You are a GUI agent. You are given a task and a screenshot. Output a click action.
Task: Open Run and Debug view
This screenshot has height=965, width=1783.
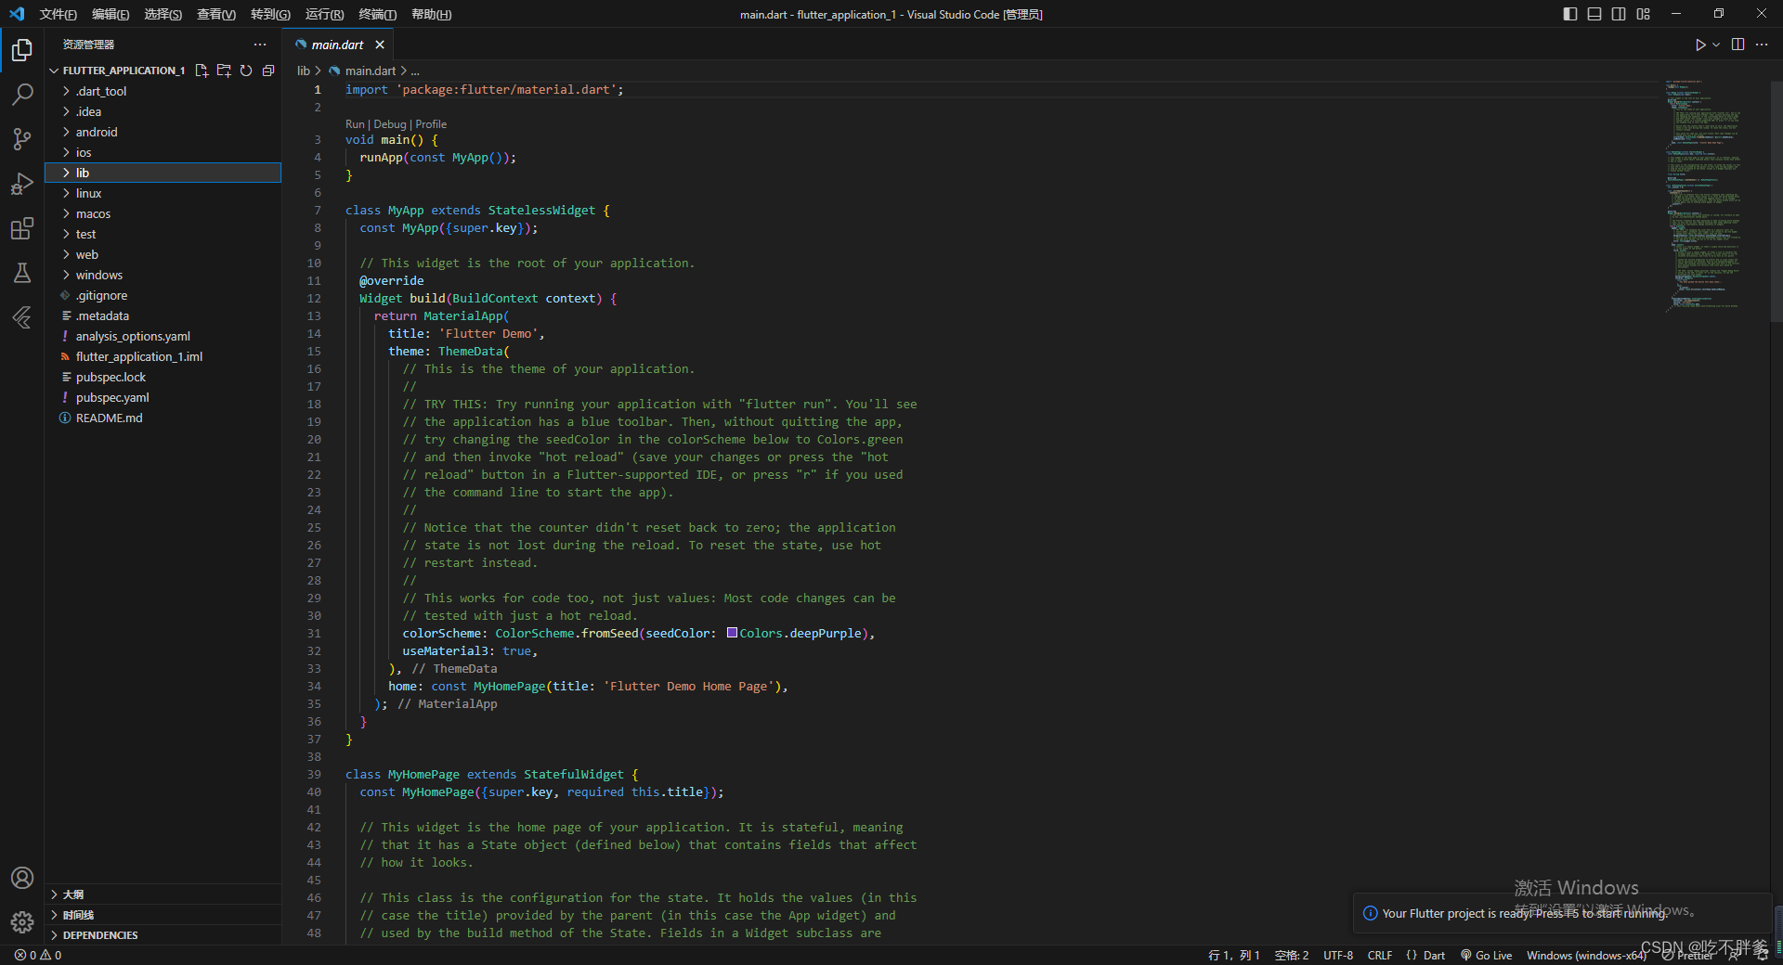[x=22, y=184]
